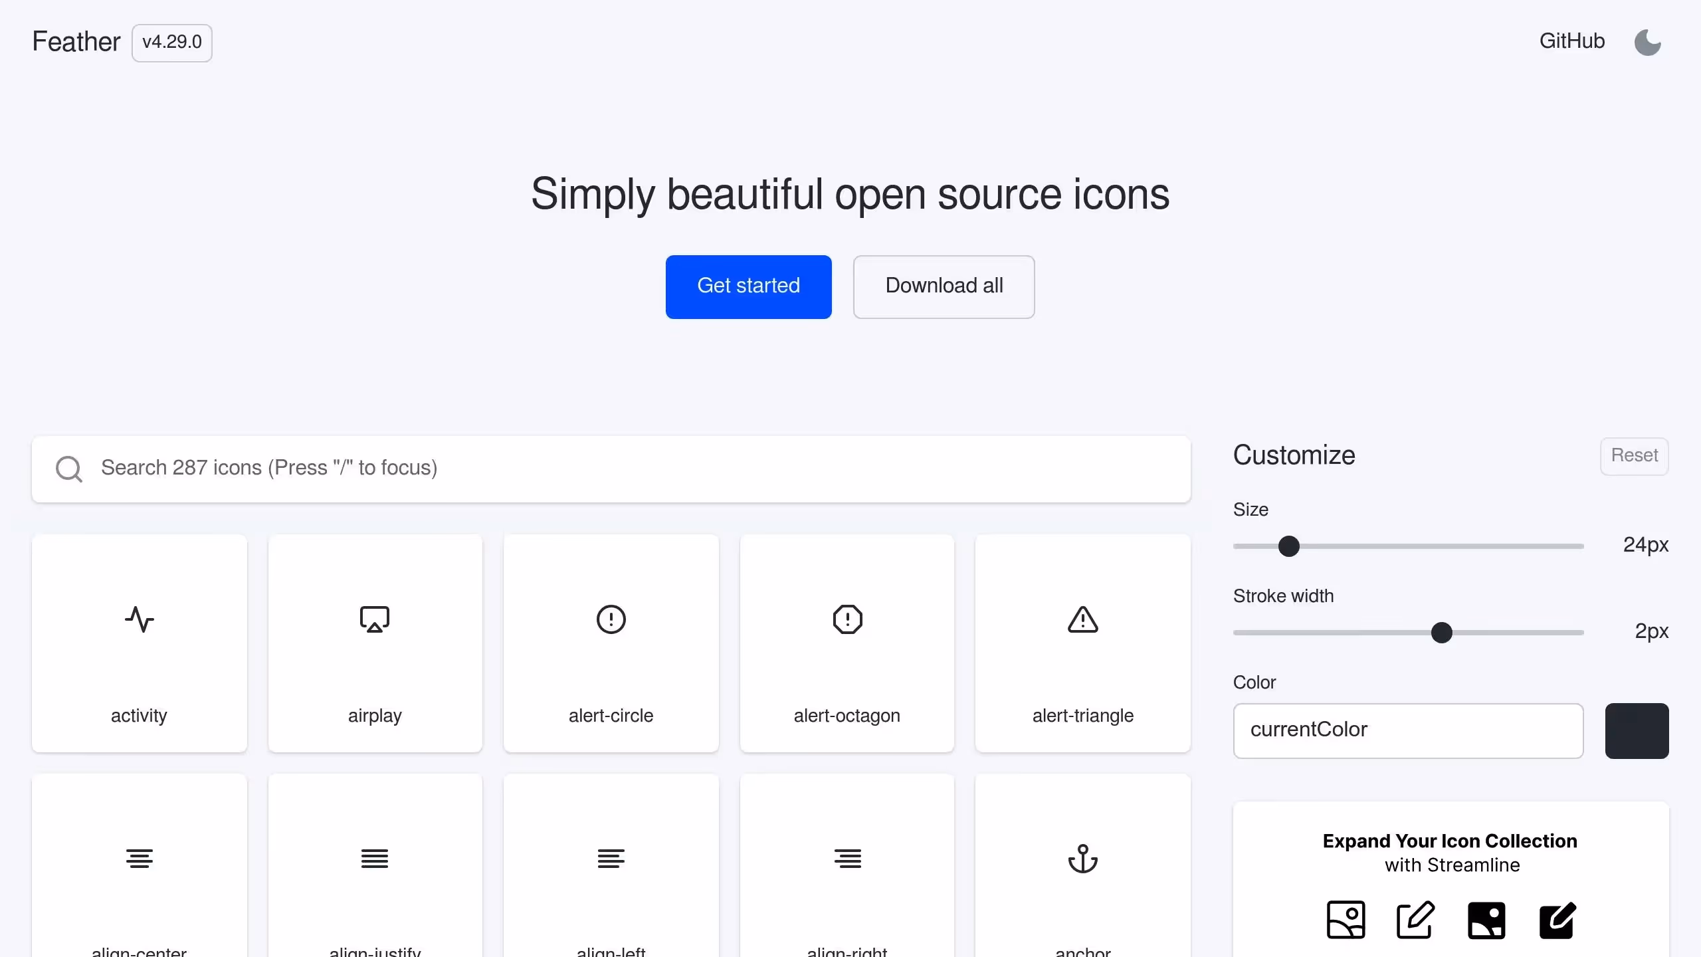Reset the Customize settings

1634,457
